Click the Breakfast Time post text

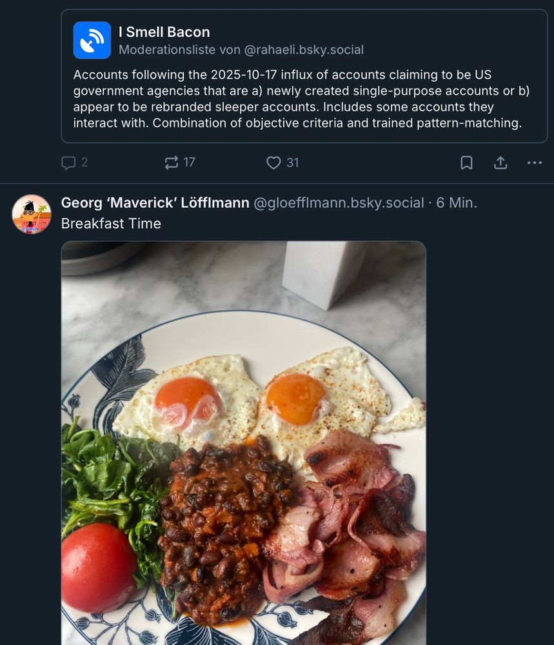pyautogui.click(x=111, y=224)
